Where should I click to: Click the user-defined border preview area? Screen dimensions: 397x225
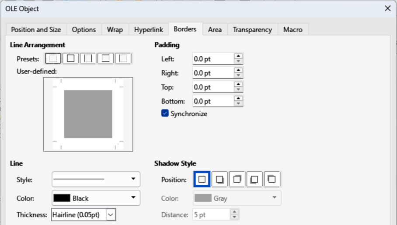[88, 114]
